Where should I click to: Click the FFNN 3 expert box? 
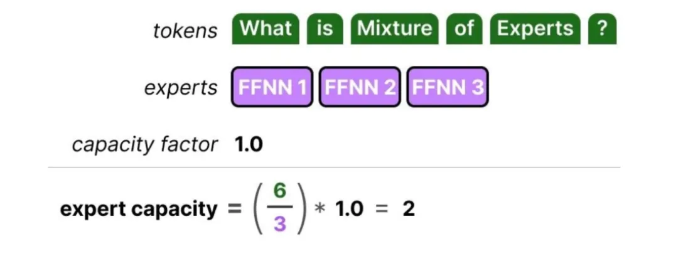(448, 87)
